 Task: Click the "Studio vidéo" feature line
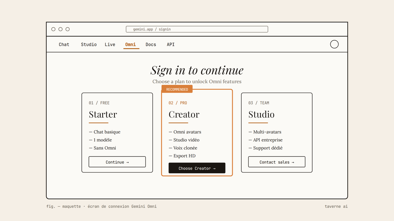coord(184,140)
